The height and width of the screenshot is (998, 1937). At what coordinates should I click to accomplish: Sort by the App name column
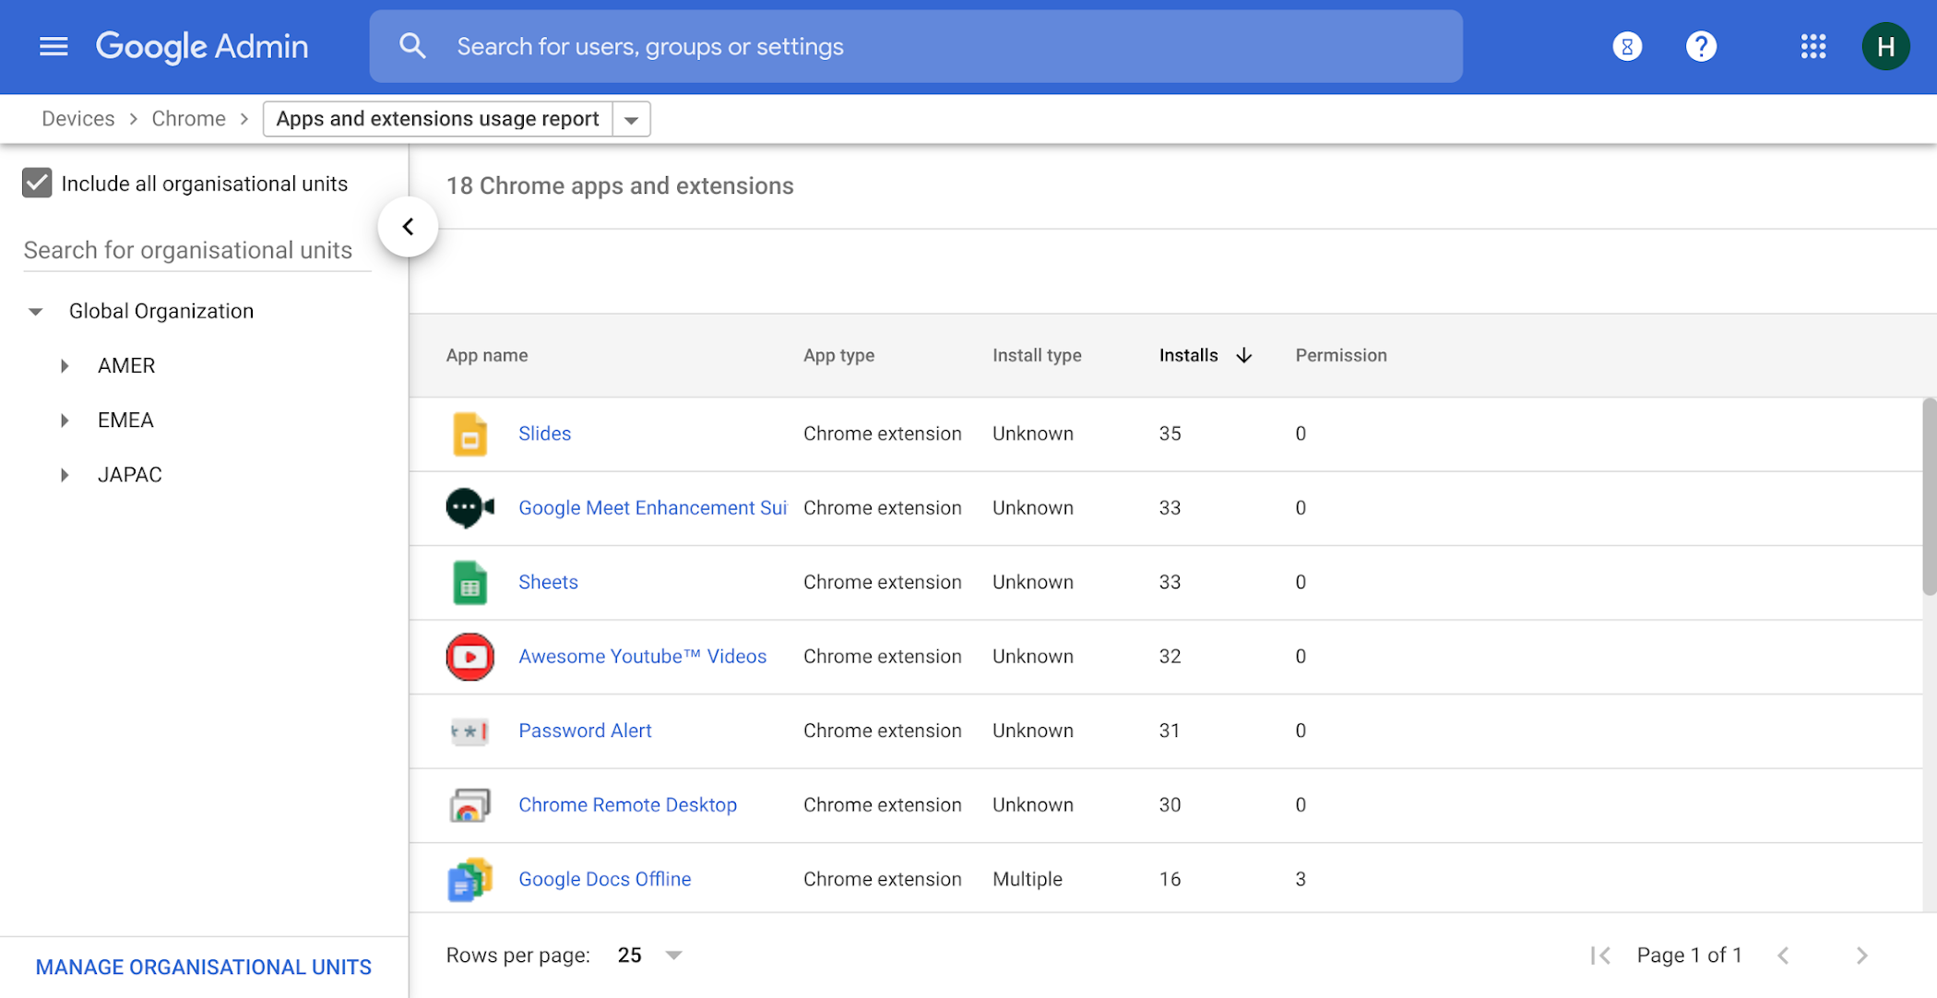[487, 356]
